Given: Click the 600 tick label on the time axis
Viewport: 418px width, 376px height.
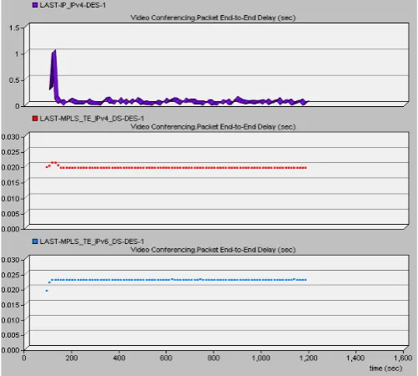Looking at the screenshot, I should pos(166,358).
